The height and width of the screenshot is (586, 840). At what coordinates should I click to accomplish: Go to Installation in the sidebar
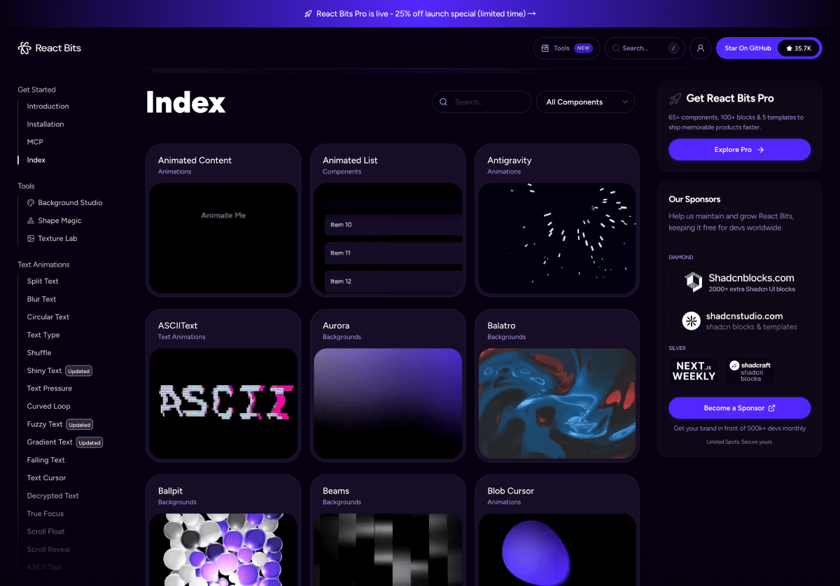45,125
